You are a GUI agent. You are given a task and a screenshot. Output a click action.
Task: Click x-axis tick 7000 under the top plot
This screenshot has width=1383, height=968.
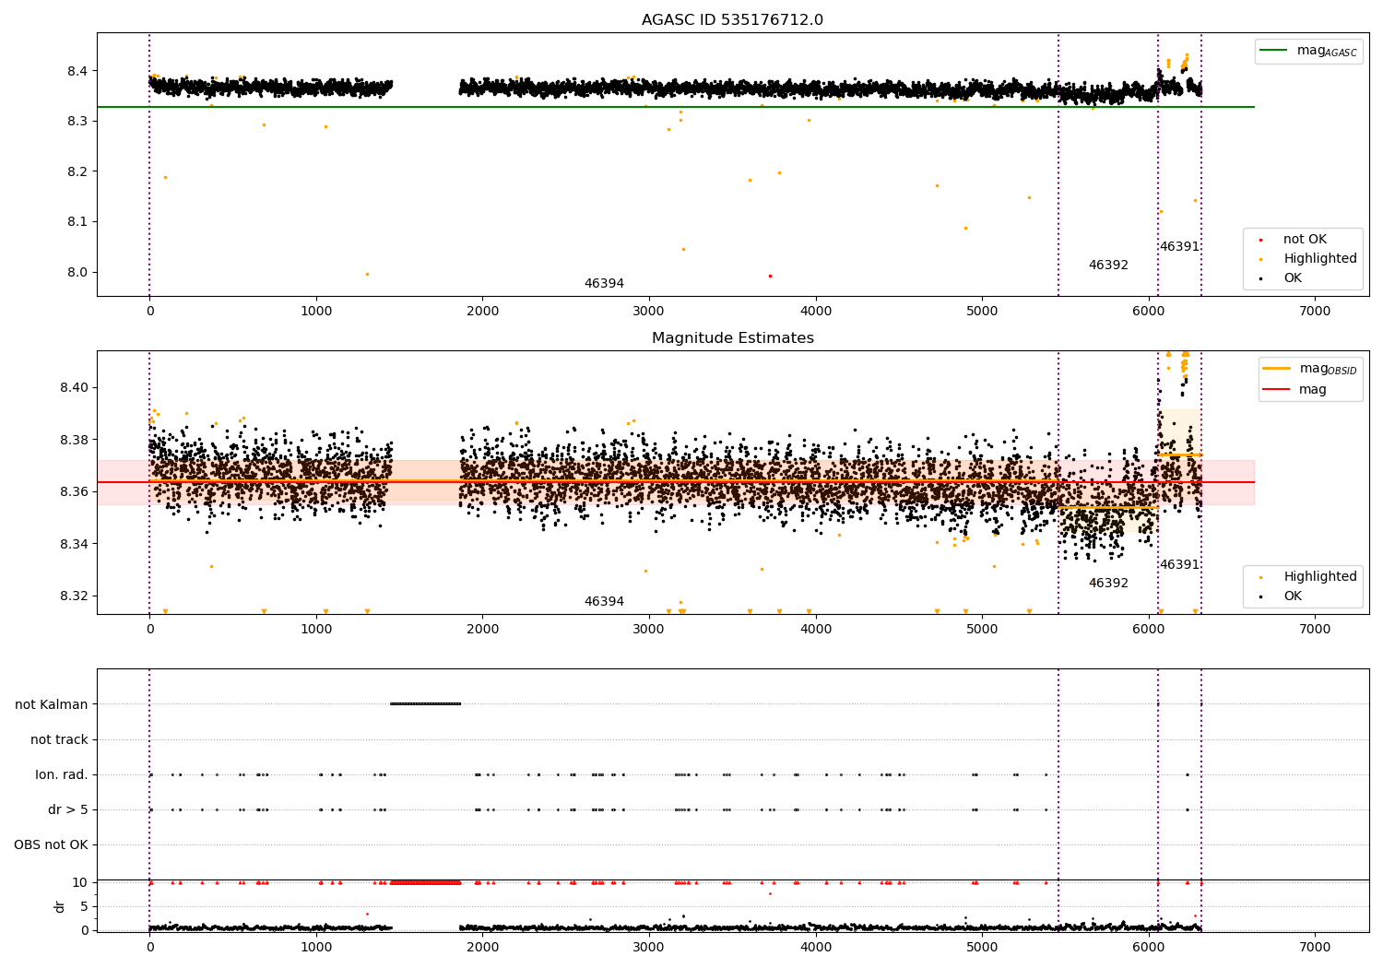(1315, 312)
